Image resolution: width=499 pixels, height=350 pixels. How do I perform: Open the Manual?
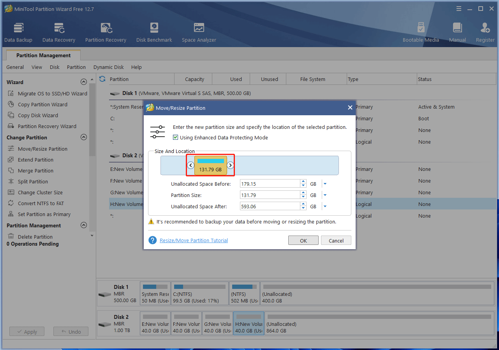(x=457, y=33)
